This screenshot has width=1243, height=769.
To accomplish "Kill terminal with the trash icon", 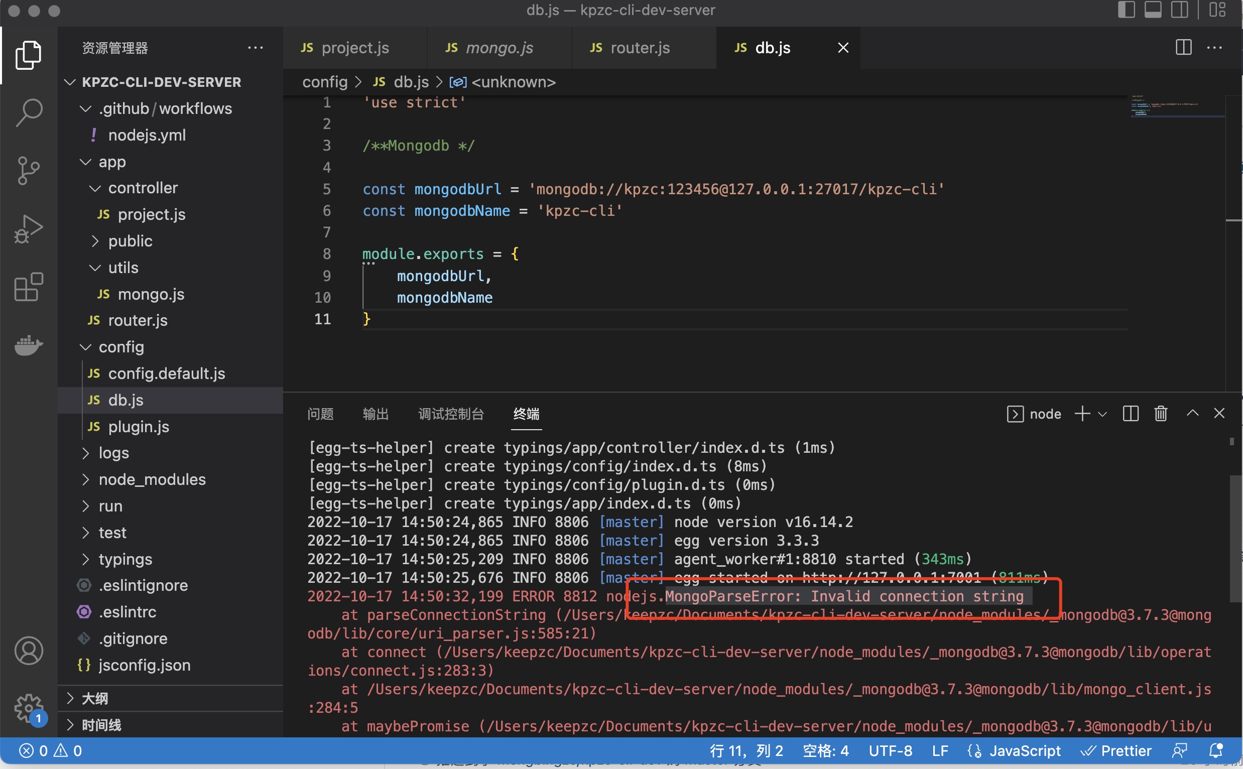I will tap(1161, 414).
